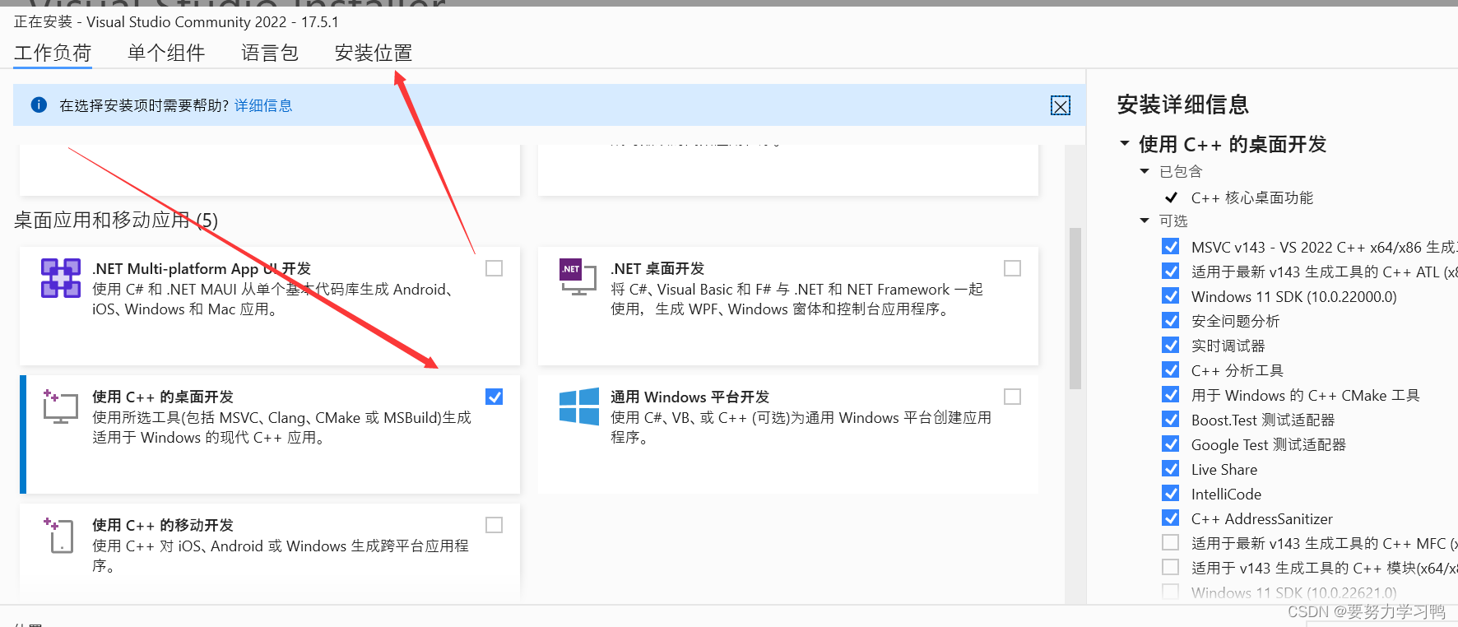Uncheck the C++ 分析工具 option
This screenshot has height=627, width=1458.
(1170, 369)
